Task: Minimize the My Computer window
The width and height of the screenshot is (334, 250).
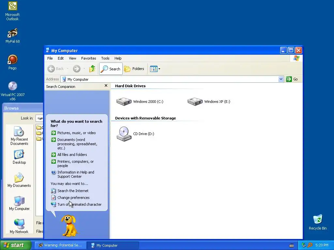Action: [x=283, y=50]
